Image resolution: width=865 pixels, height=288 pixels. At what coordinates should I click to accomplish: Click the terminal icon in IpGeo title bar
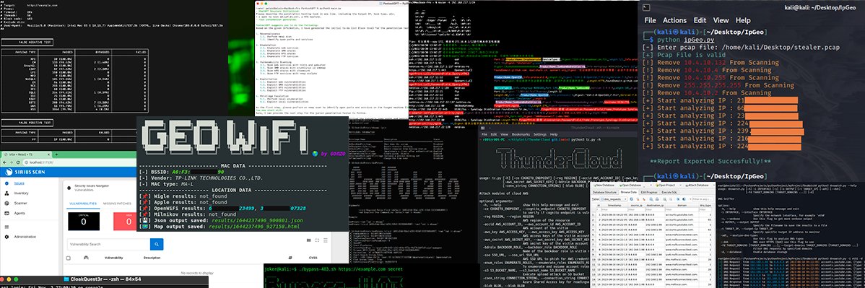pyautogui.click(x=647, y=8)
